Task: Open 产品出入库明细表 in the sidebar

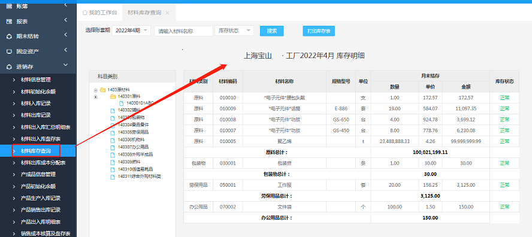Action: [x=41, y=222]
